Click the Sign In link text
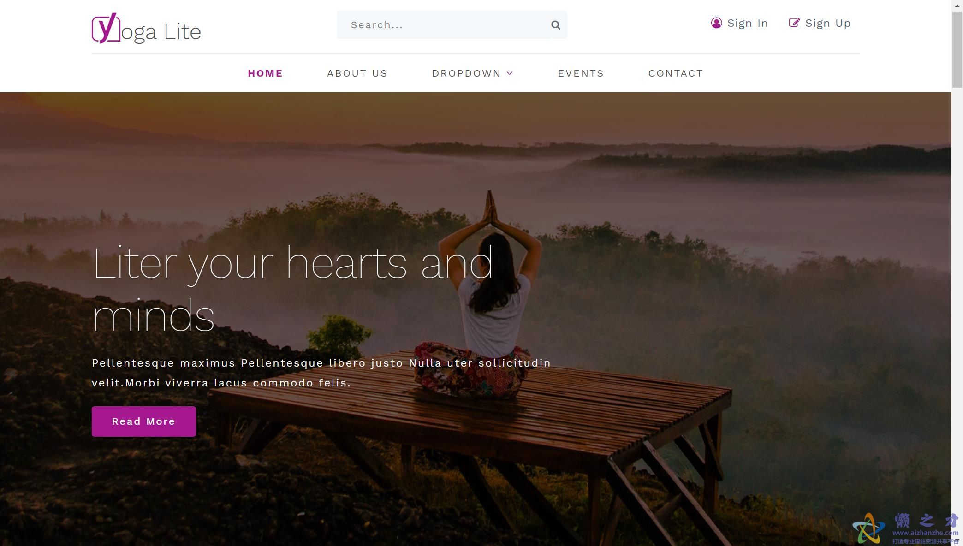This screenshot has width=963, height=546. tap(748, 23)
